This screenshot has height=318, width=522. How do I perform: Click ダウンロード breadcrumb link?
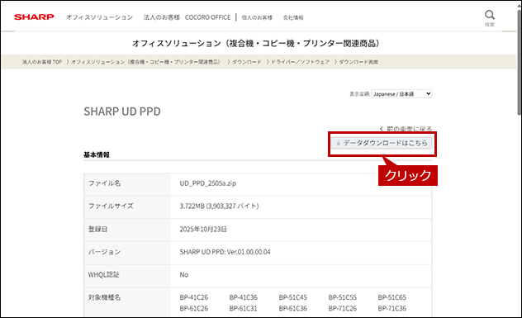247,62
